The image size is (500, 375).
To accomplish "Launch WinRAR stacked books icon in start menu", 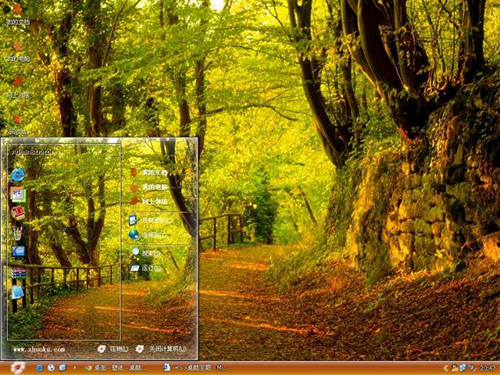I will (x=18, y=273).
